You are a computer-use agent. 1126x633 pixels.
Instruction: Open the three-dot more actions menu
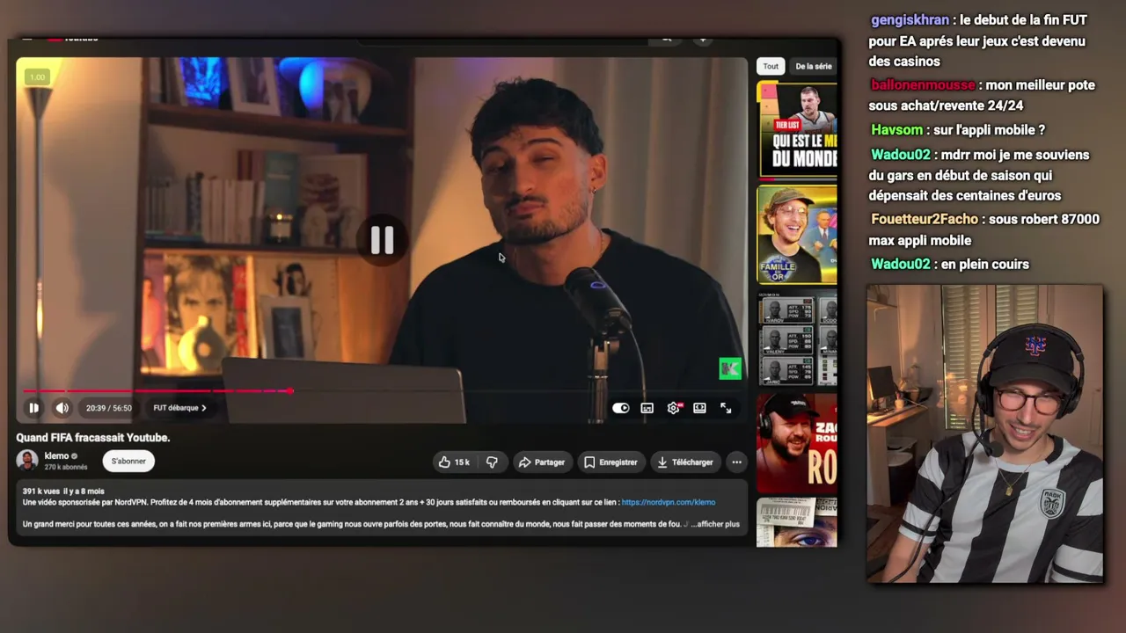coord(736,462)
